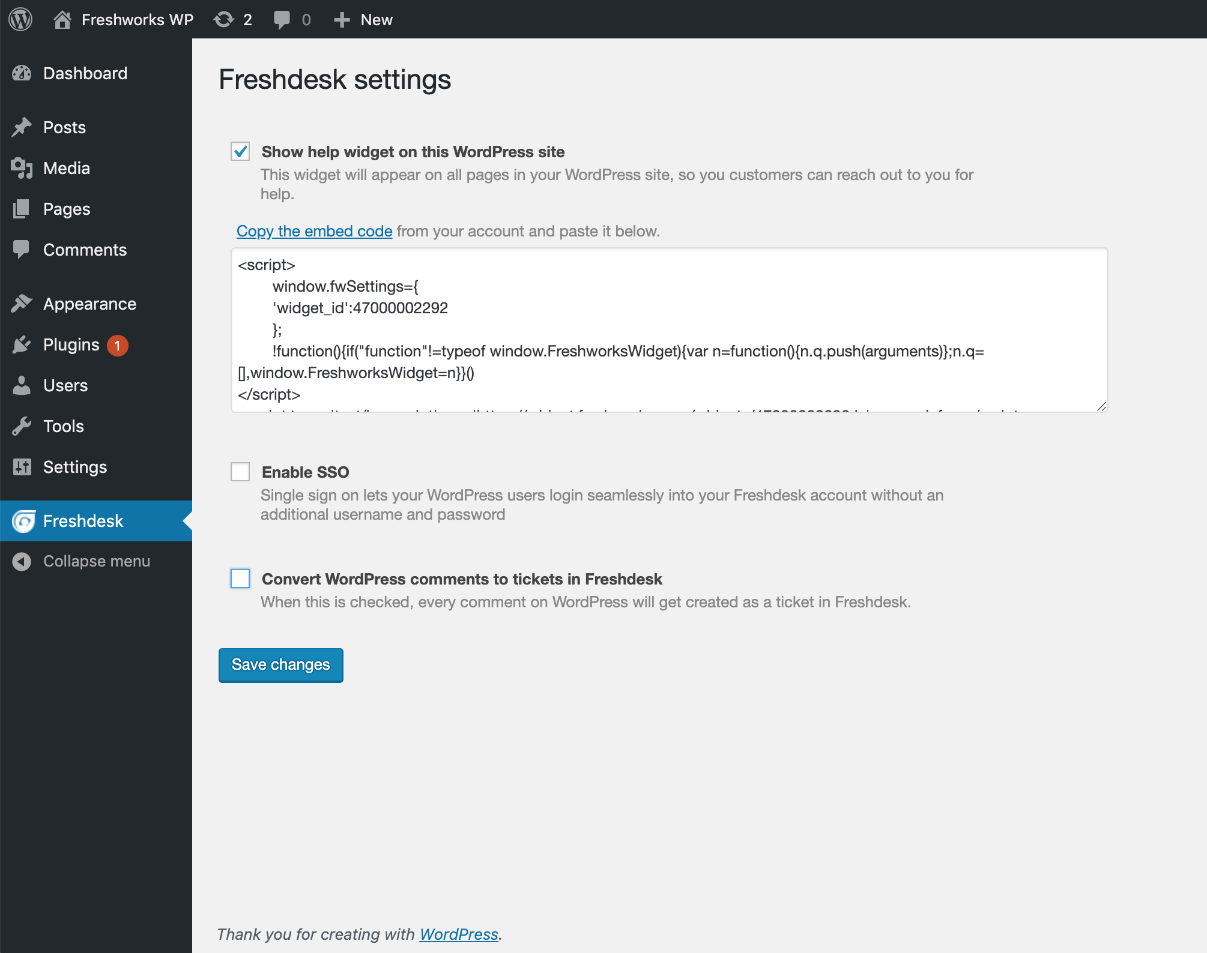Screen dimensions: 1207x953
Task: Open the Plugins menu with update badge
Action: [71, 344]
